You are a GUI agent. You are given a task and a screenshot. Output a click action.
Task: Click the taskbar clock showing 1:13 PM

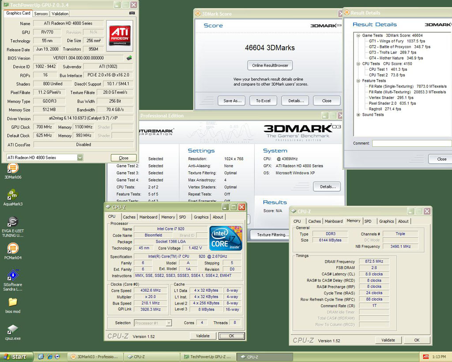click(439, 357)
